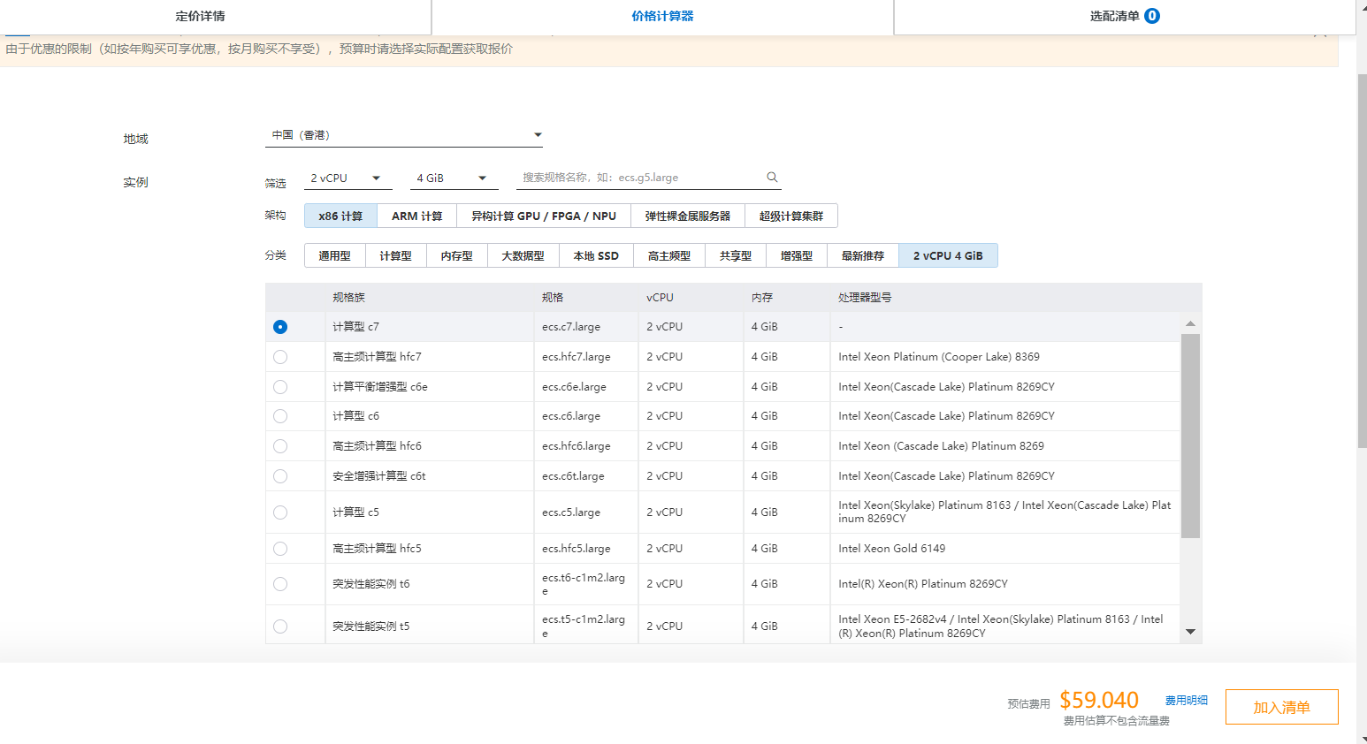Switch to the 价格计算器 tab
The image size is (1367, 744).
tap(662, 16)
